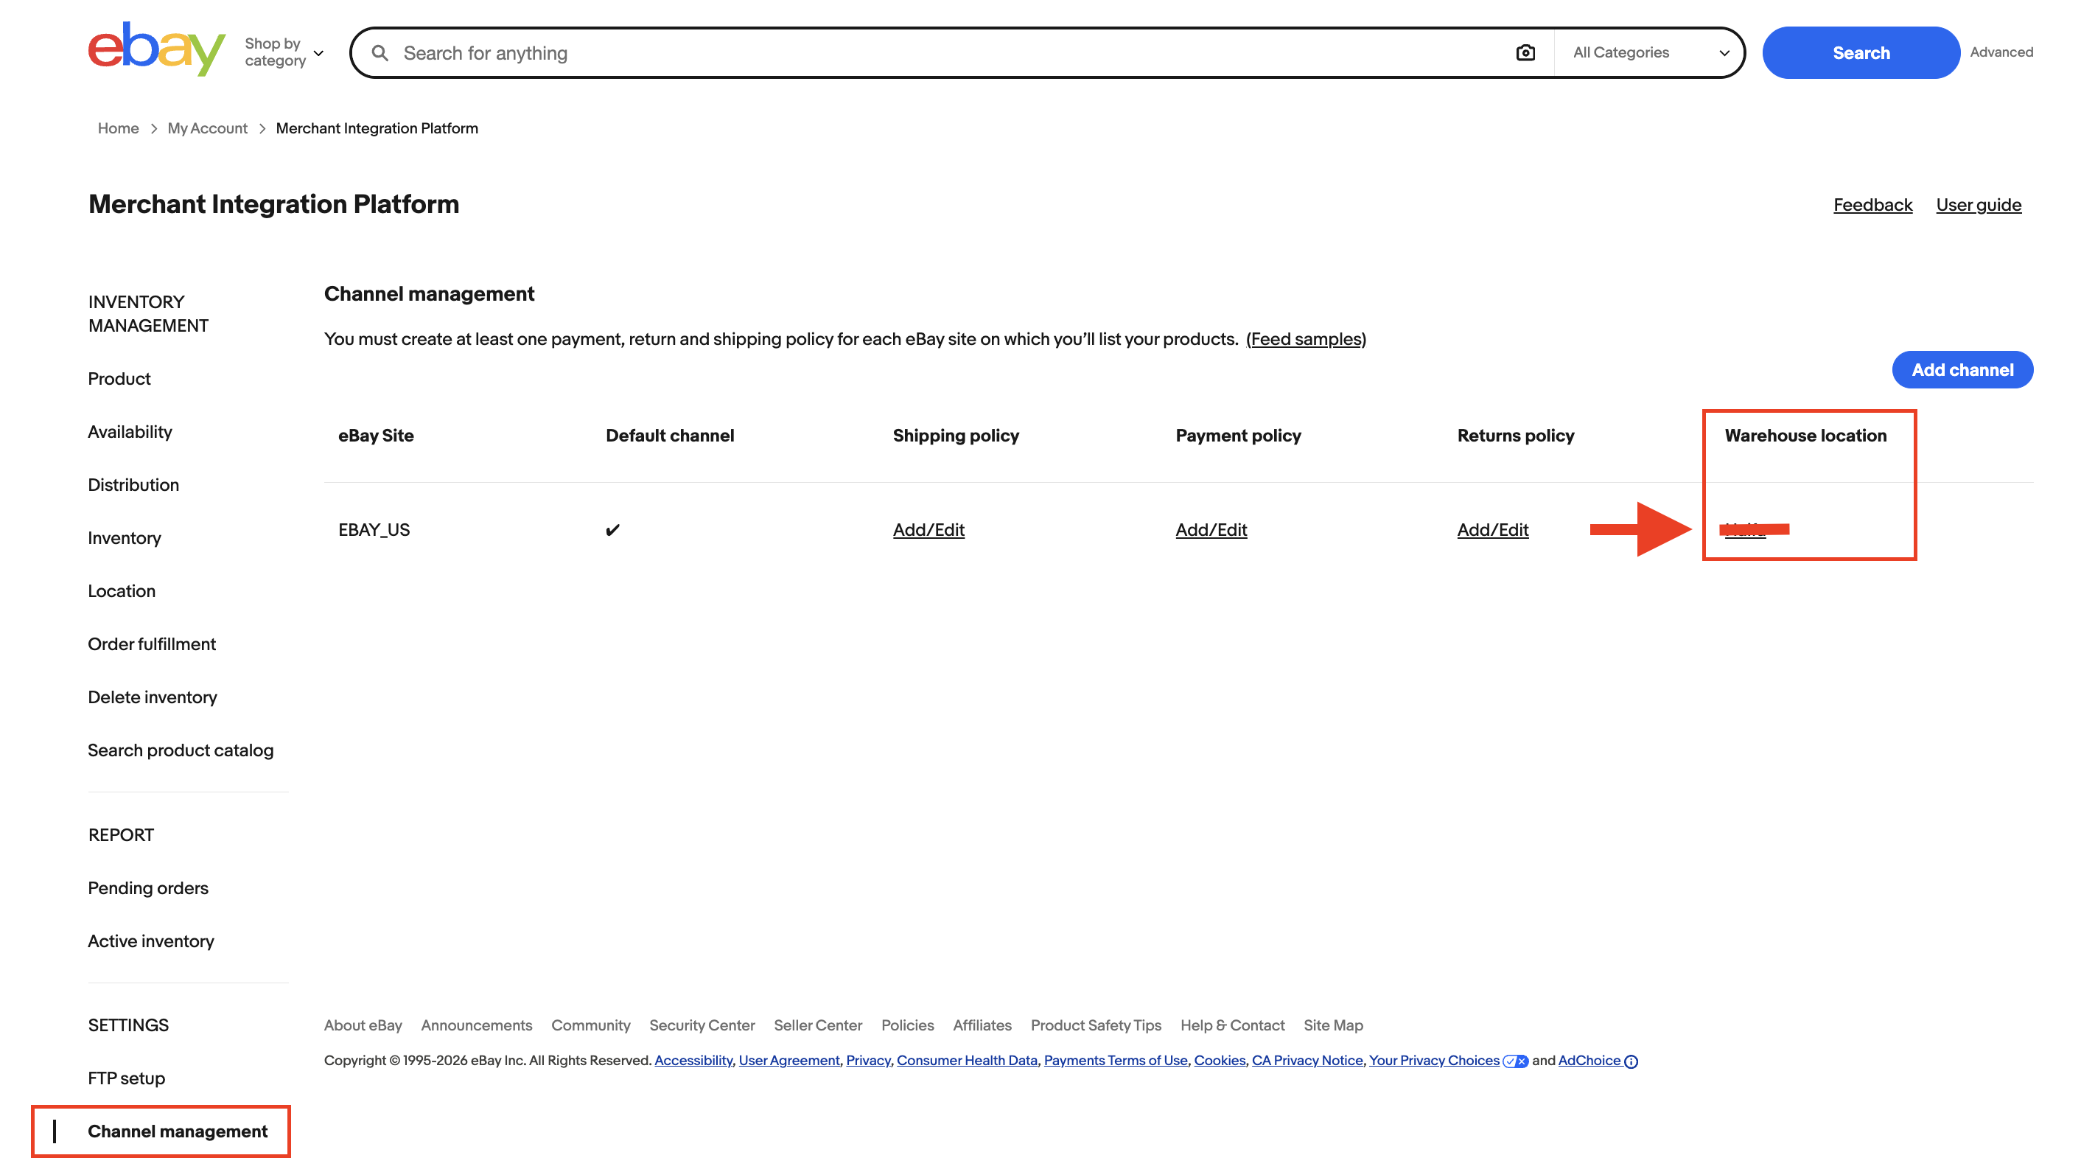Open Accessibility footer link
Viewport: 2081px width, 1172px height.
click(693, 1061)
